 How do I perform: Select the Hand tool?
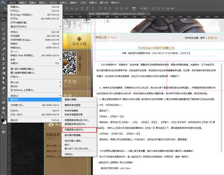(4, 108)
